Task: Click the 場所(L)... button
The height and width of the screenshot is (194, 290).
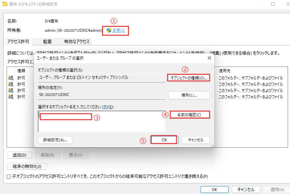Action: (x=189, y=95)
